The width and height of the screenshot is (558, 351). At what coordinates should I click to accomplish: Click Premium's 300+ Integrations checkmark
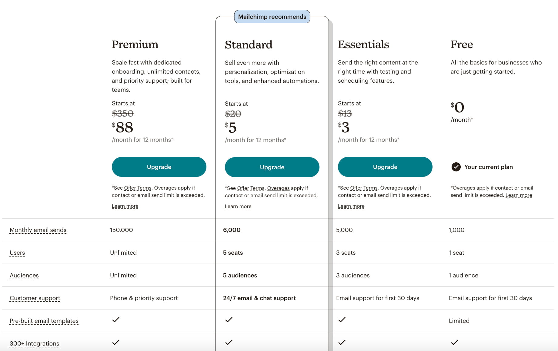(x=115, y=343)
